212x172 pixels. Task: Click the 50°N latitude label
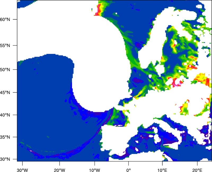point(5,70)
